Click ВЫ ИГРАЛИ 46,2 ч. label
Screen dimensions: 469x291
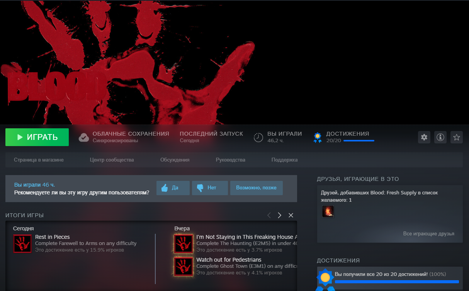coord(285,137)
